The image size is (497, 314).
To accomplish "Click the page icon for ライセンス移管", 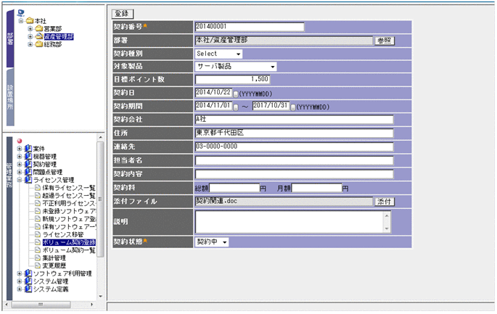I will tap(38, 234).
